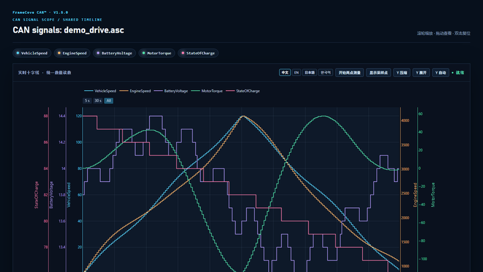
Task: Hide VehicleSpeed trace via chart legend
Action: coord(100,91)
